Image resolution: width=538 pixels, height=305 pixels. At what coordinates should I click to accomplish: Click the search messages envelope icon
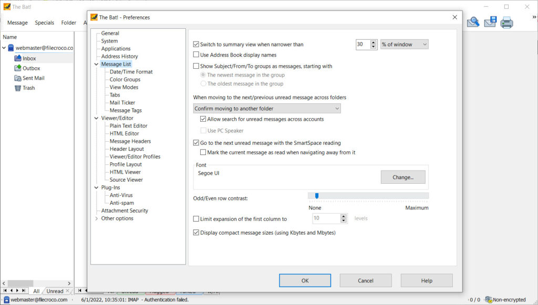473,22
